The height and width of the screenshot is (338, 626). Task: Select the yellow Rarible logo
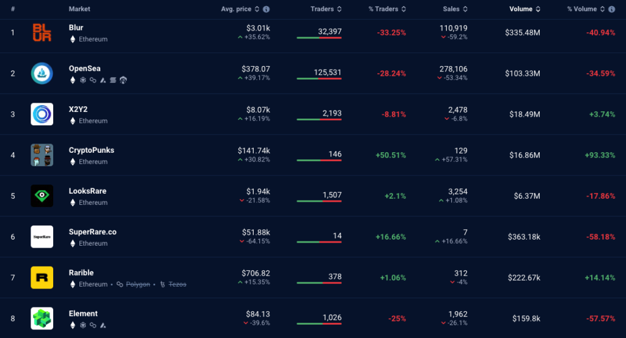(42, 277)
